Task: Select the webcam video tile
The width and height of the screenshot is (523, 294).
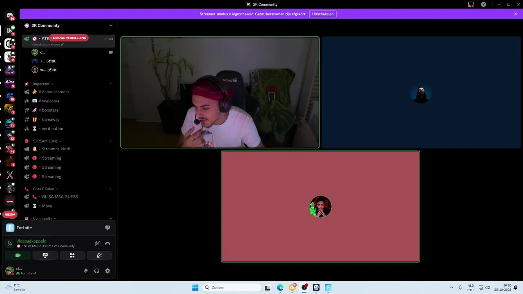Action: [x=220, y=92]
